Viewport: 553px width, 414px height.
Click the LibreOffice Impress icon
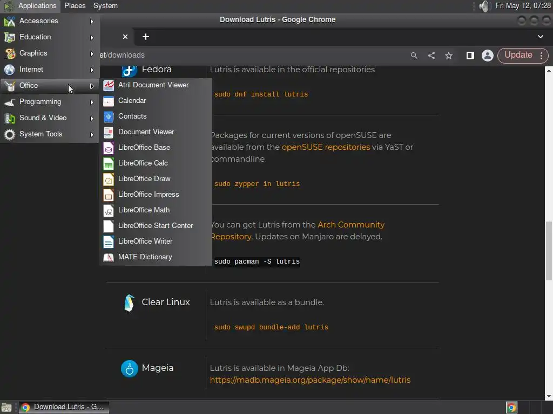(108, 195)
